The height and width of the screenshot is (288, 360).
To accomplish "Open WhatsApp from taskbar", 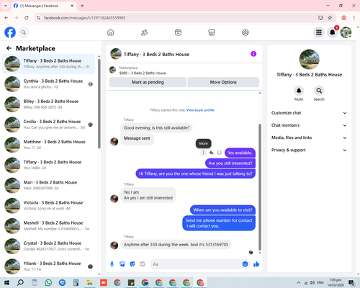I will (48, 282).
